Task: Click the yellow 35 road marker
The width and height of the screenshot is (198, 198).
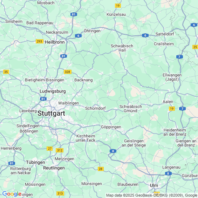Action: 6,72
